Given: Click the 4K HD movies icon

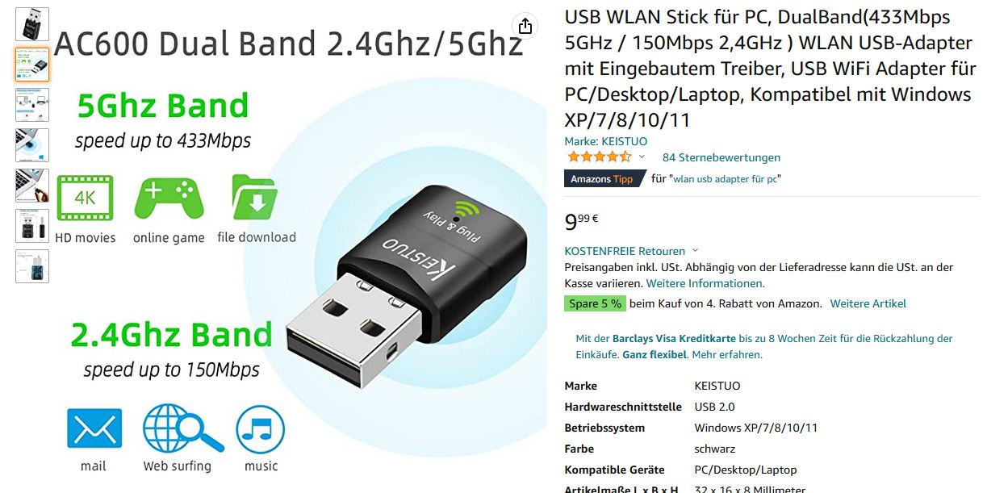Looking at the screenshot, I should click(x=85, y=197).
